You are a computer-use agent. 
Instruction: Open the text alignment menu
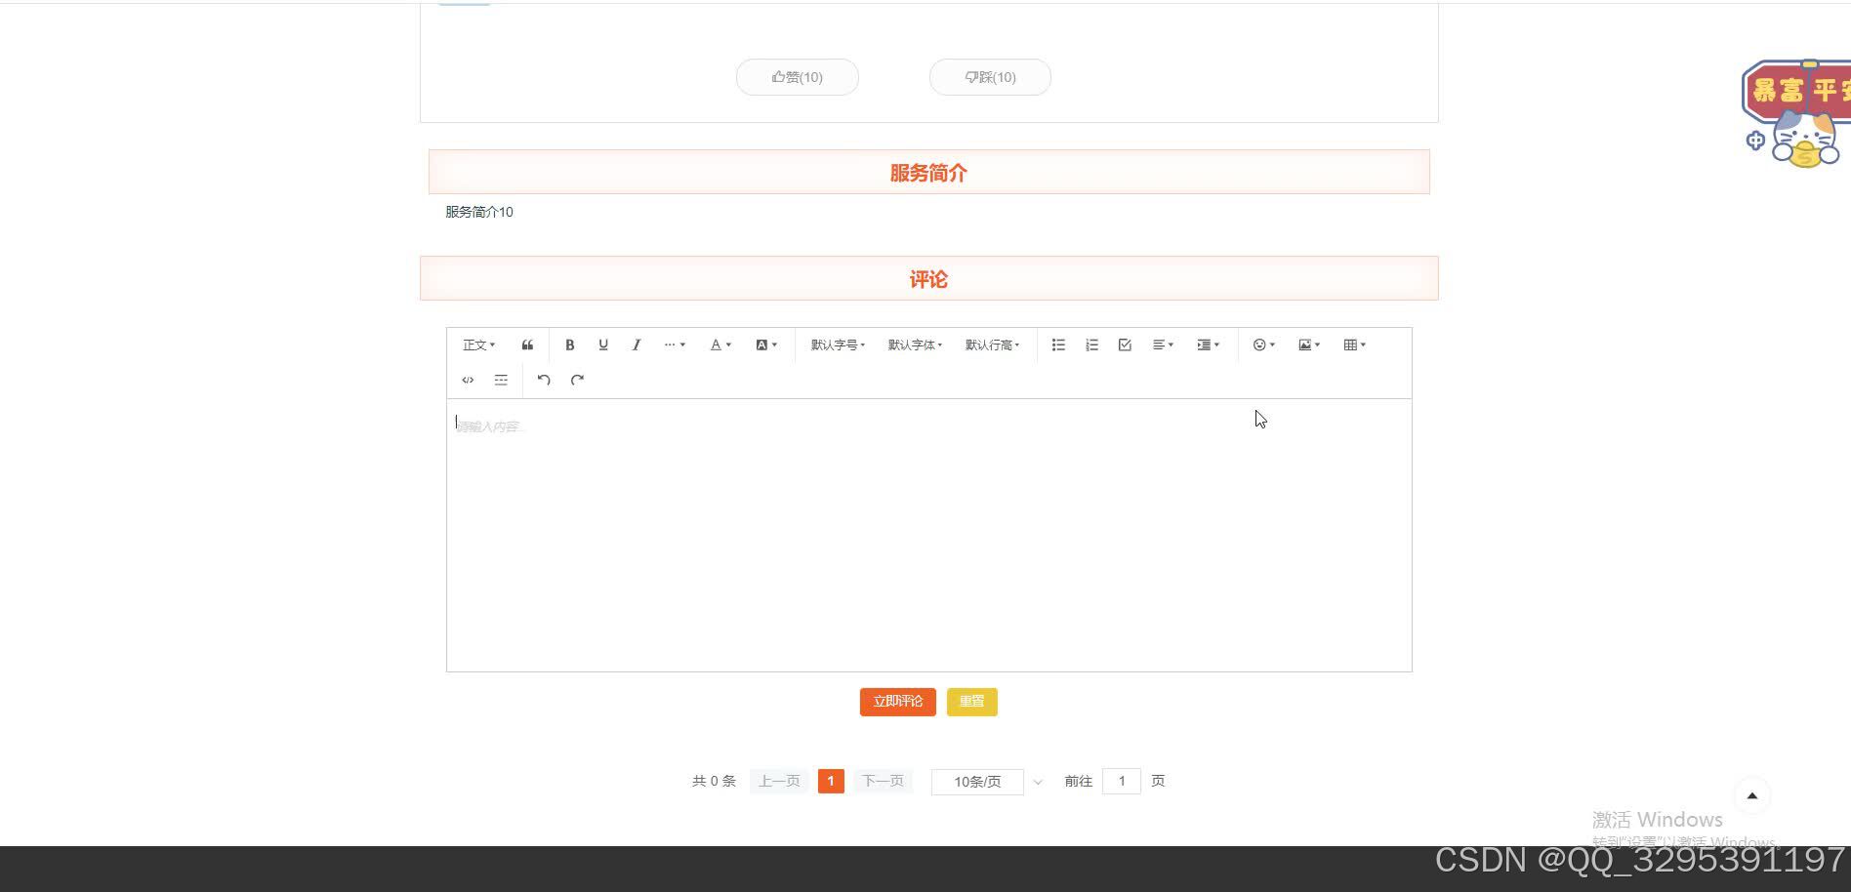[x=1163, y=345]
